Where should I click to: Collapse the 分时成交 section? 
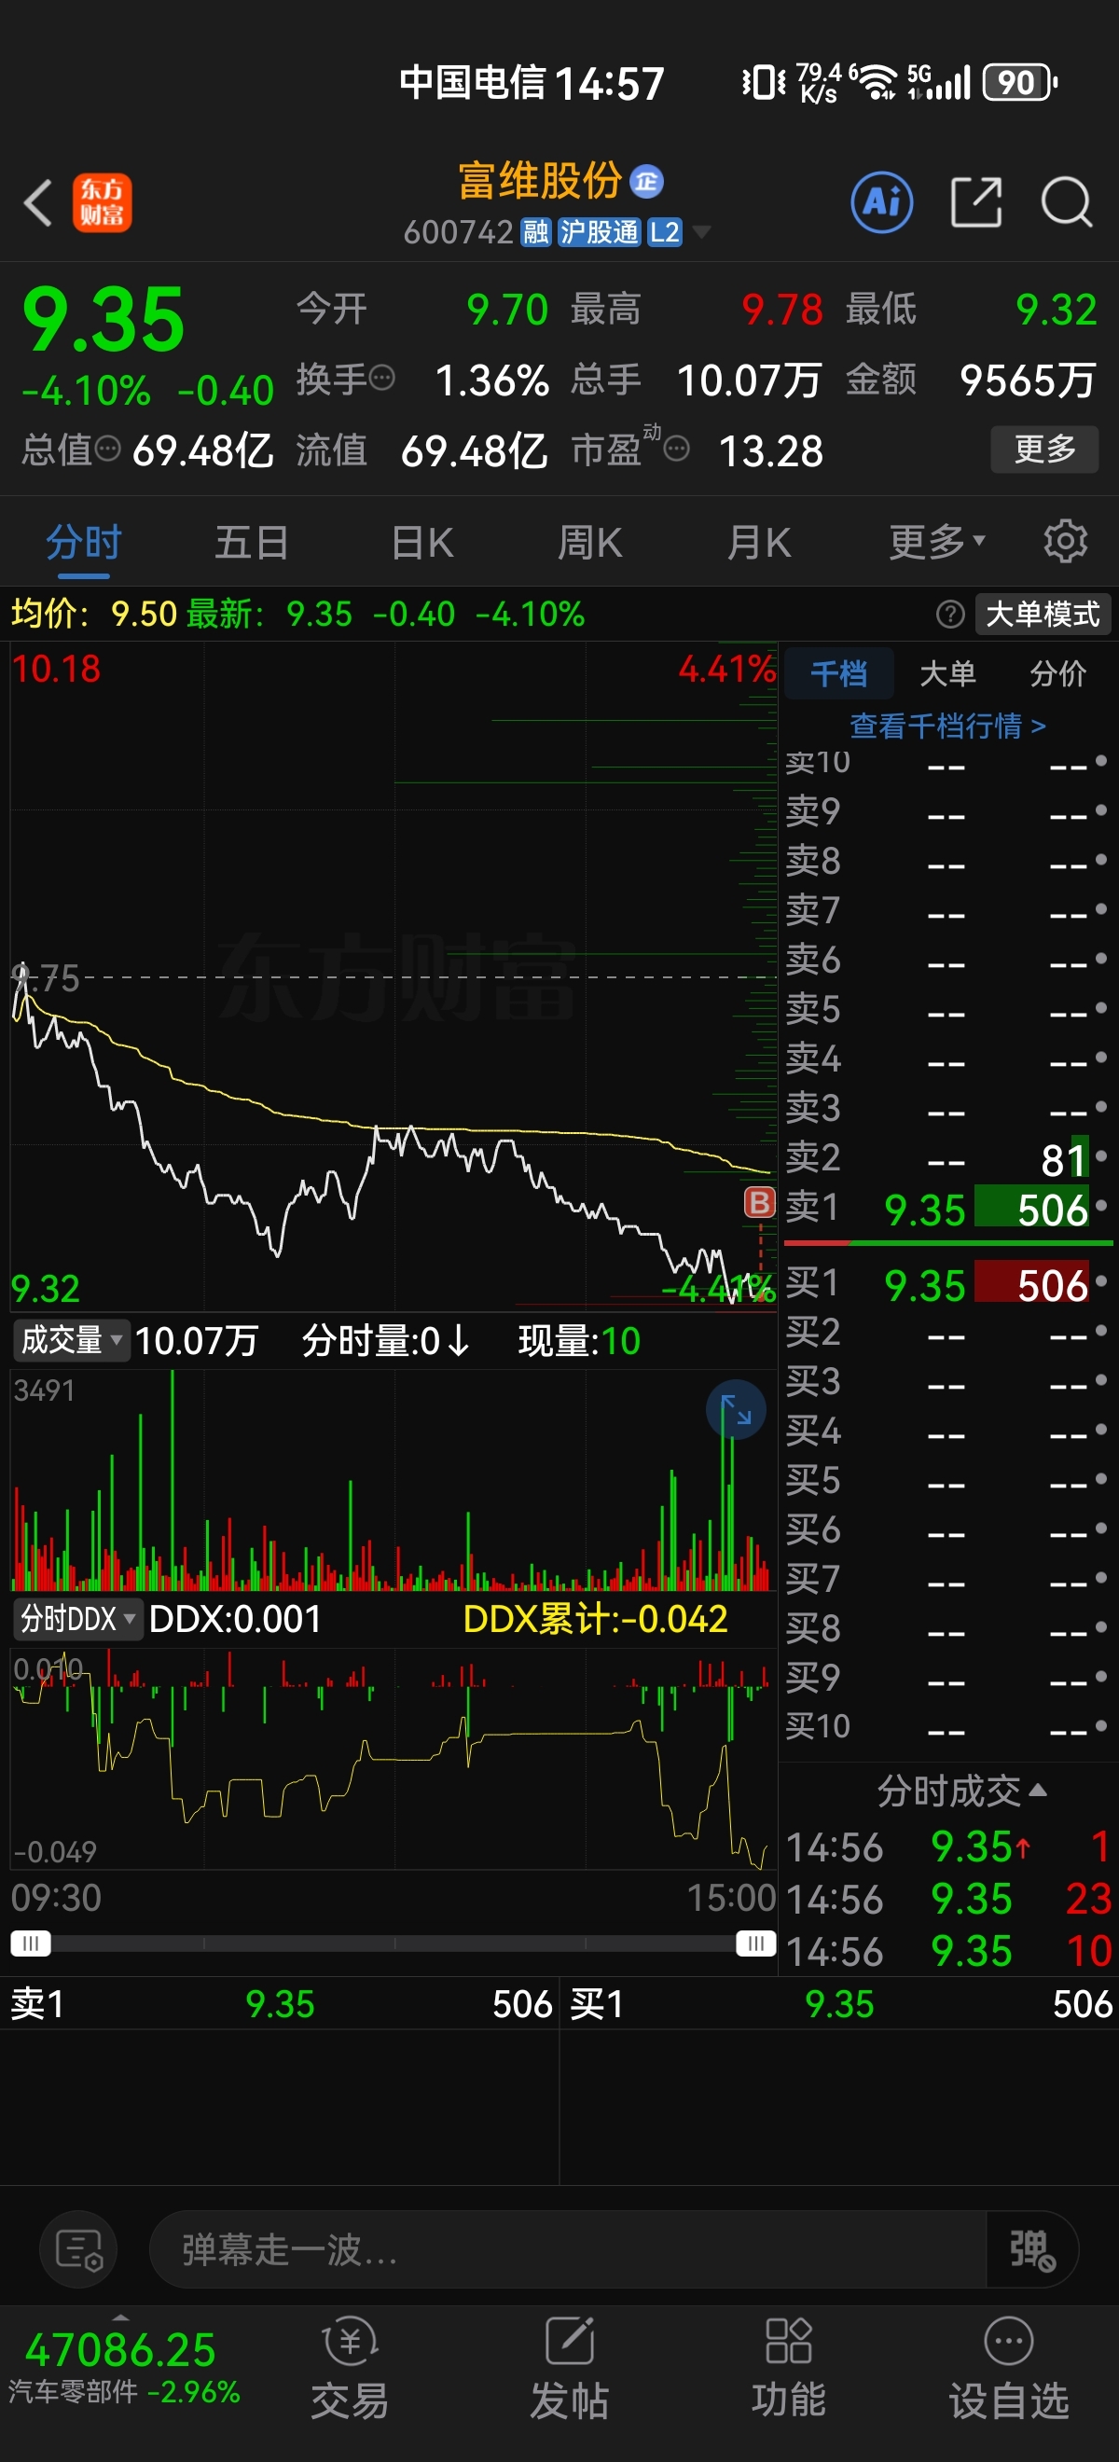coord(961,1791)
